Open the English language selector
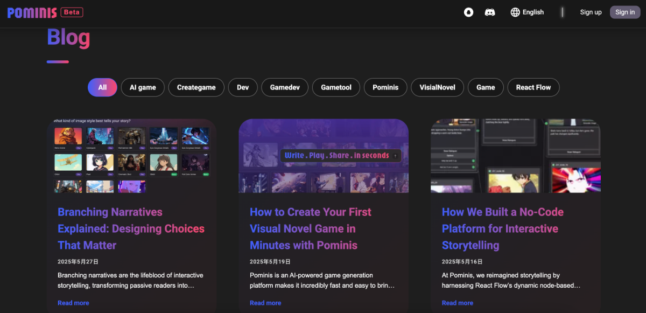The image size is (646, 313). 527,12
